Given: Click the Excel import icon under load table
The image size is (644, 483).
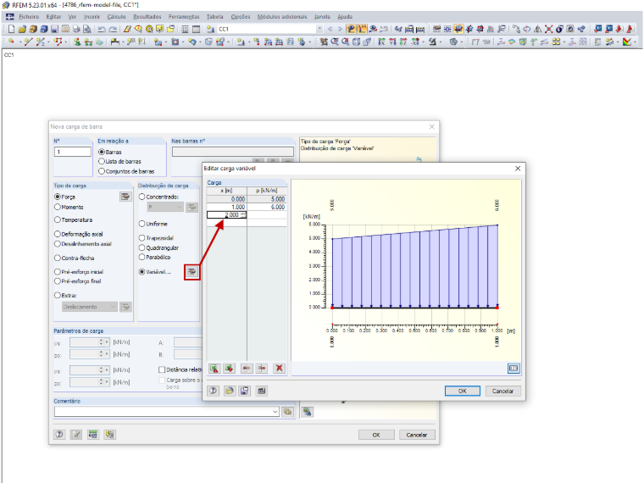Looking at the screenshot, I should [214, 368].
